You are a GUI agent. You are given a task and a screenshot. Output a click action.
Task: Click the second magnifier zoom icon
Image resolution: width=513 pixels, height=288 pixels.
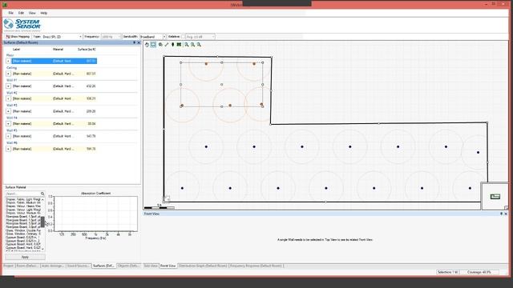(192, 45)
